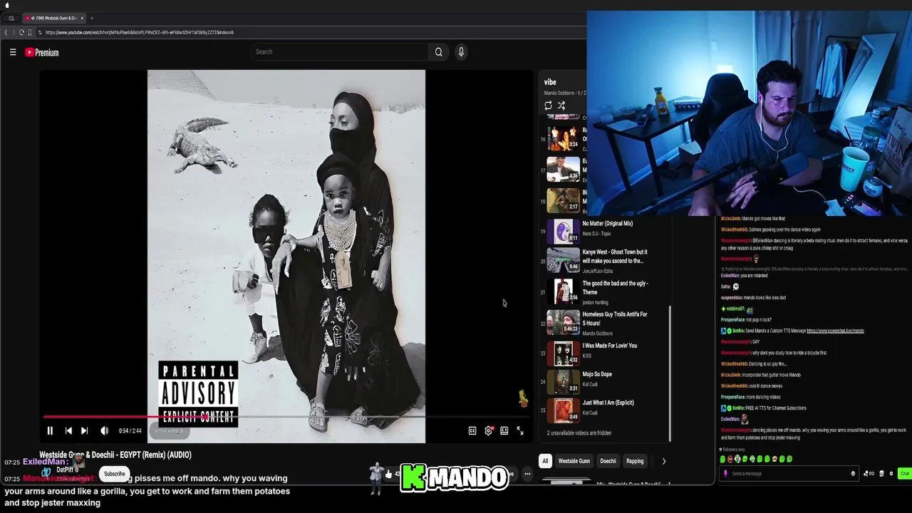Screen dimensions: 912x513
Task: Go to YouTube Premium home logo
Action: coord(42,52)
